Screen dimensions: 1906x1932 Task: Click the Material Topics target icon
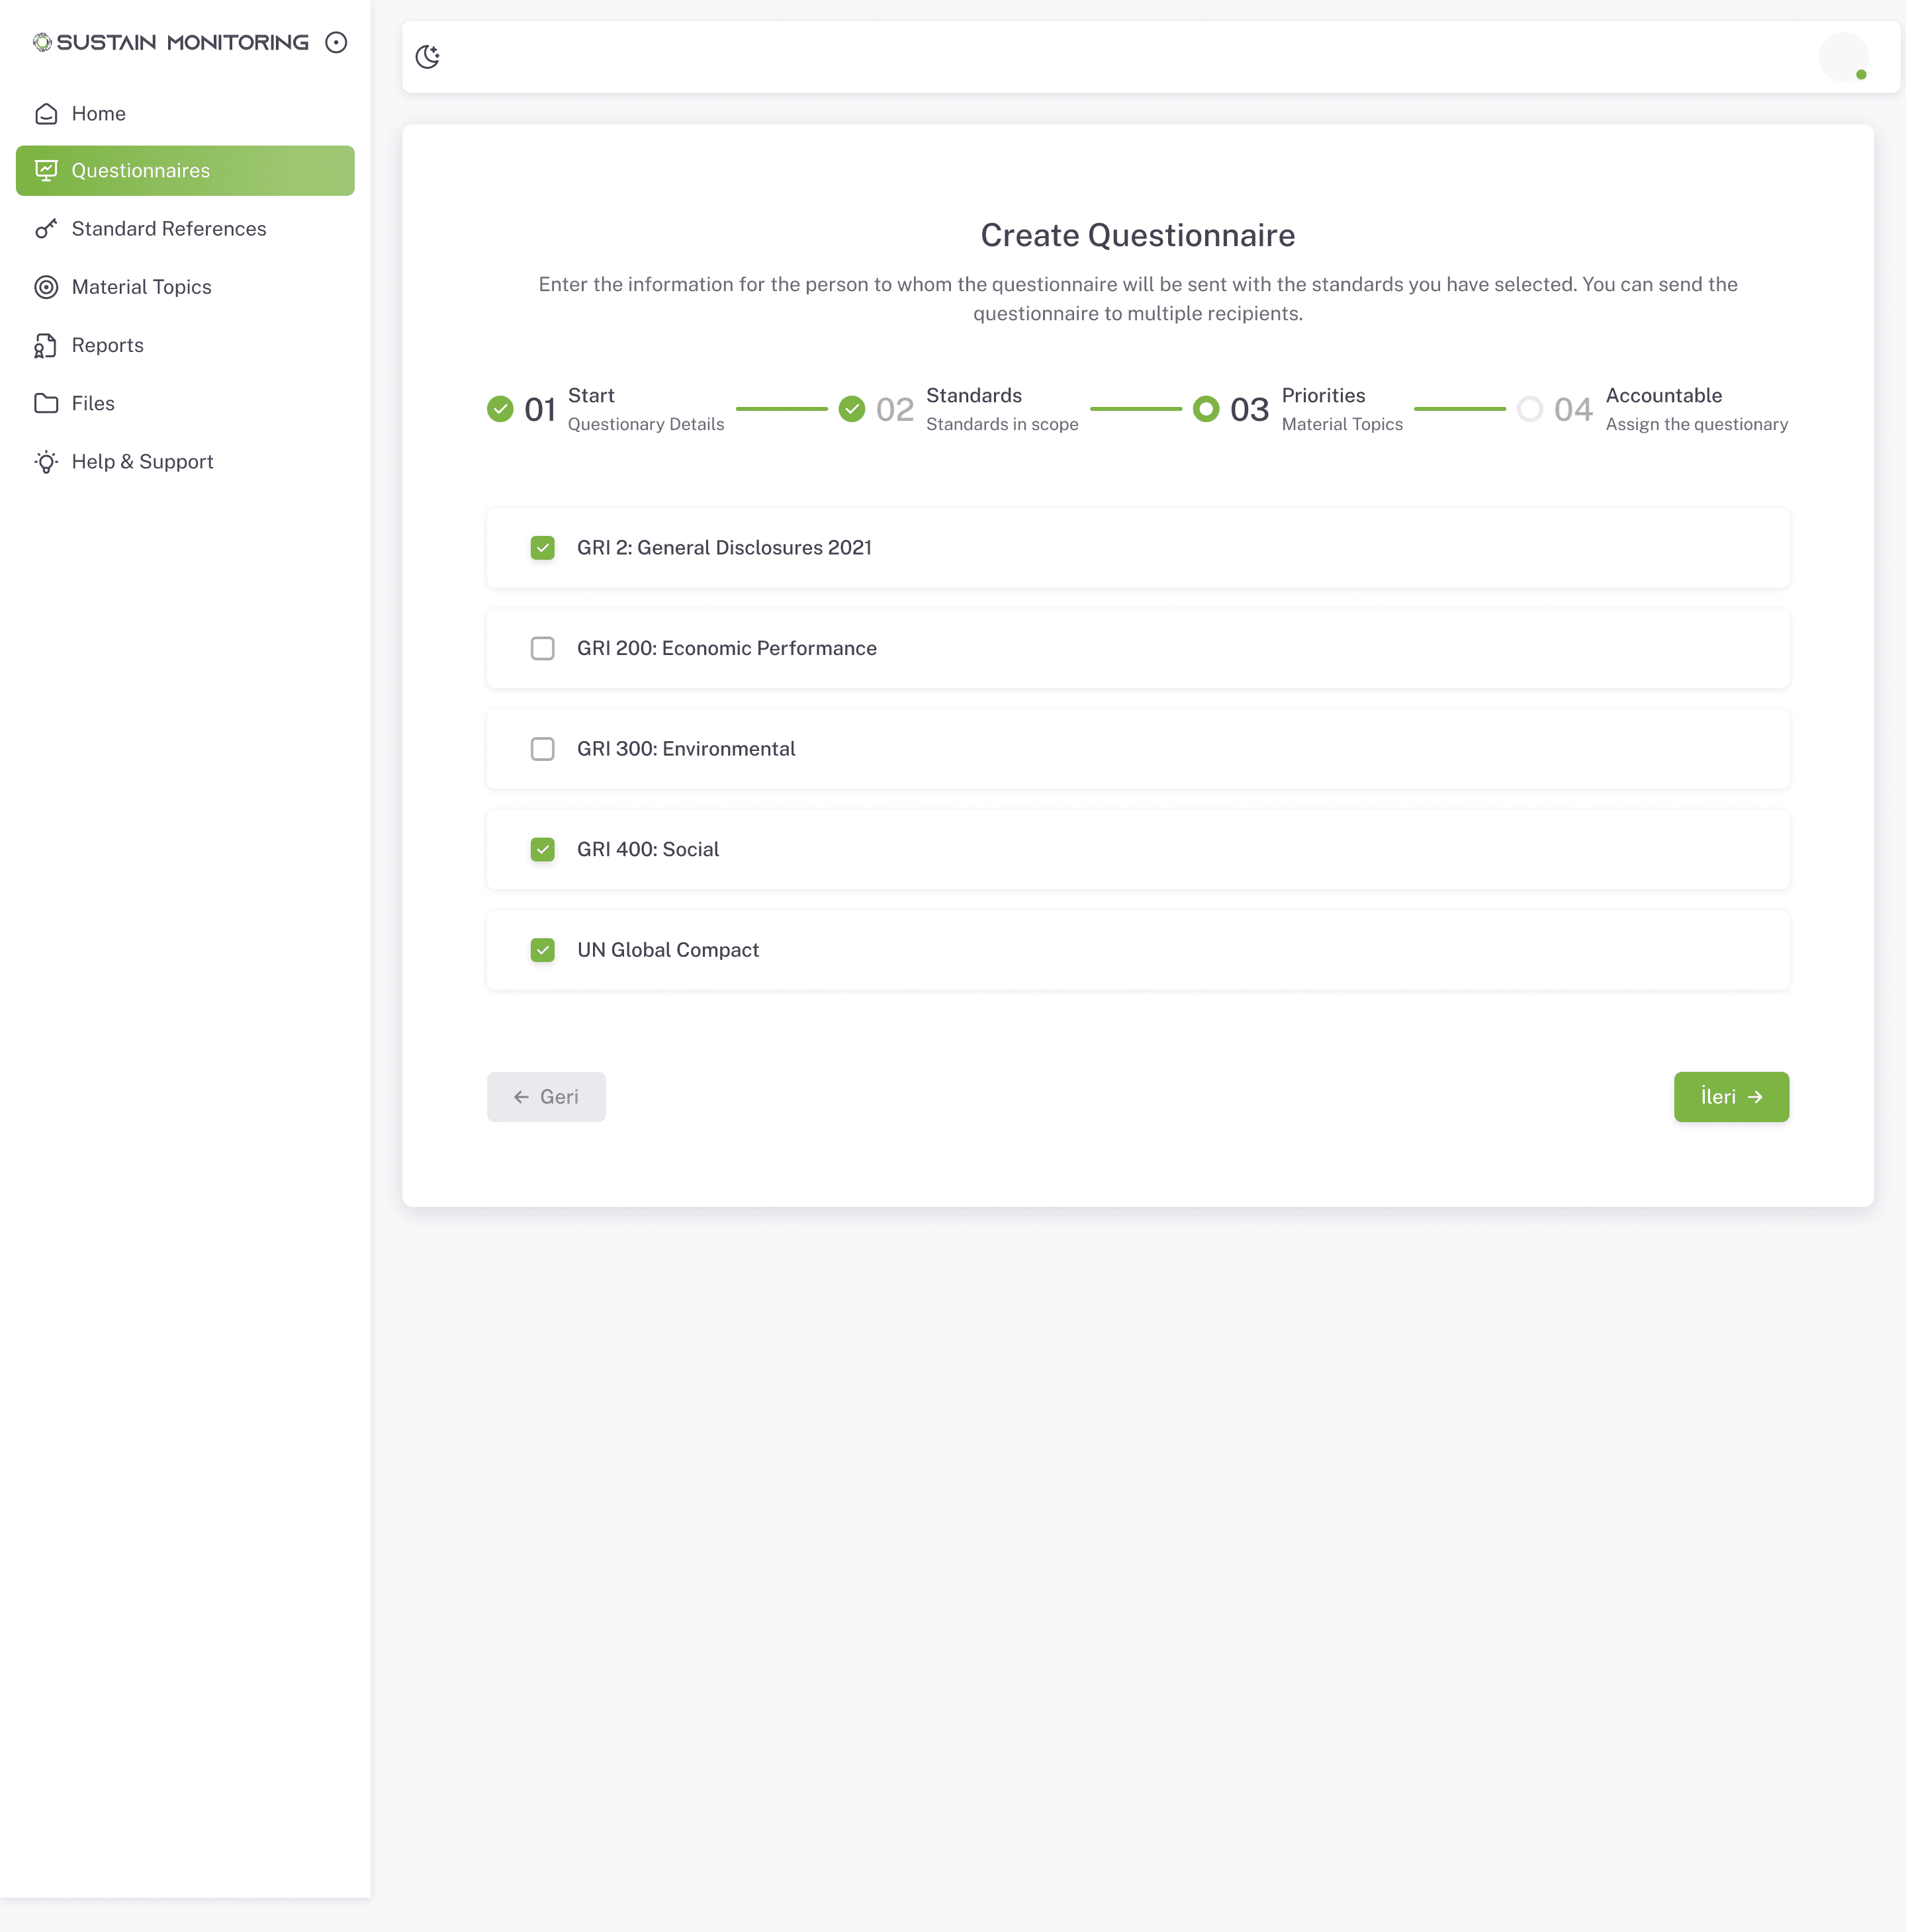point(46,287)
